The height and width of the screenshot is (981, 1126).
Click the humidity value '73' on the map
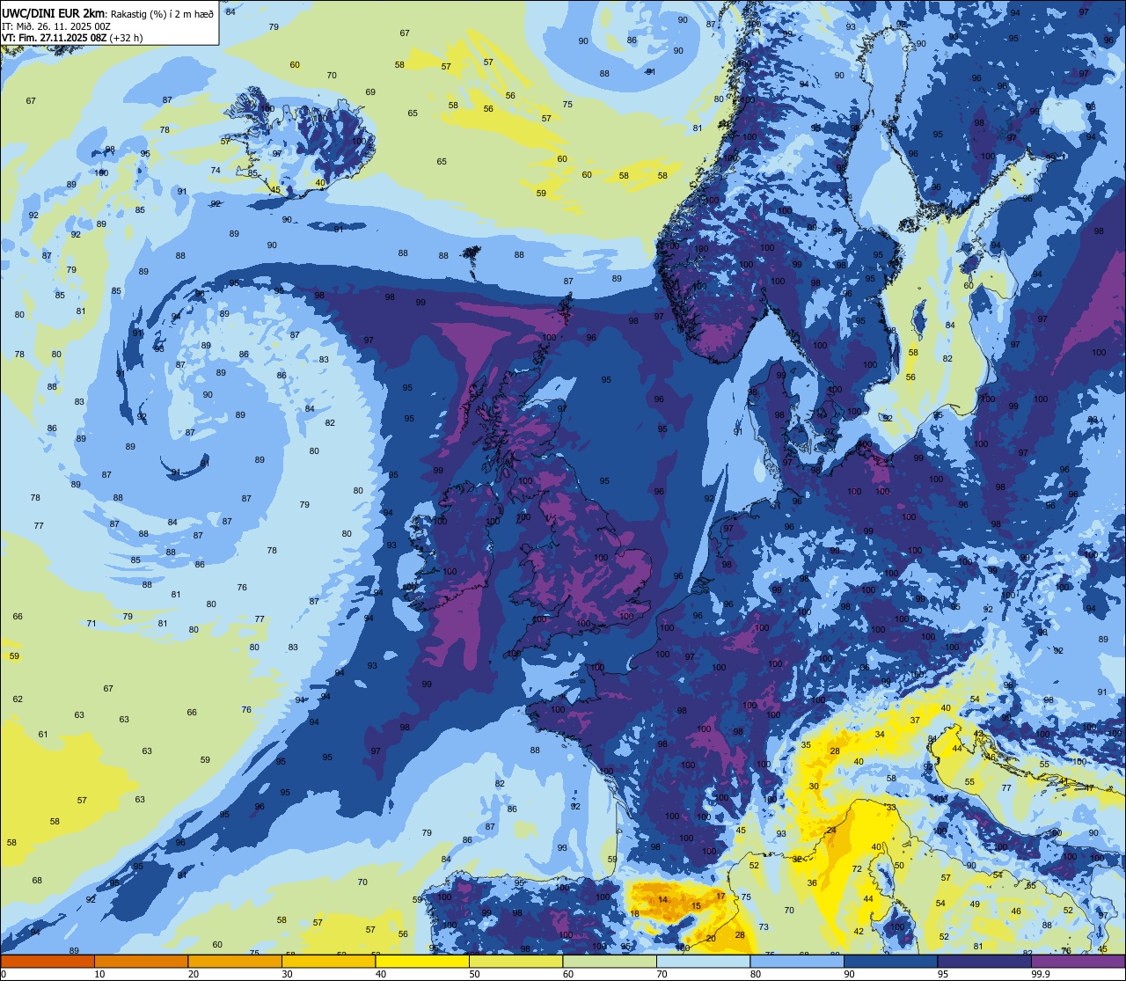(764, 926)
